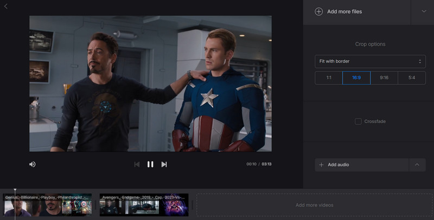Click the Add audio button
The width and height of the screenshot is (434, 220).
pyautogui.click(x=362, y=165)
